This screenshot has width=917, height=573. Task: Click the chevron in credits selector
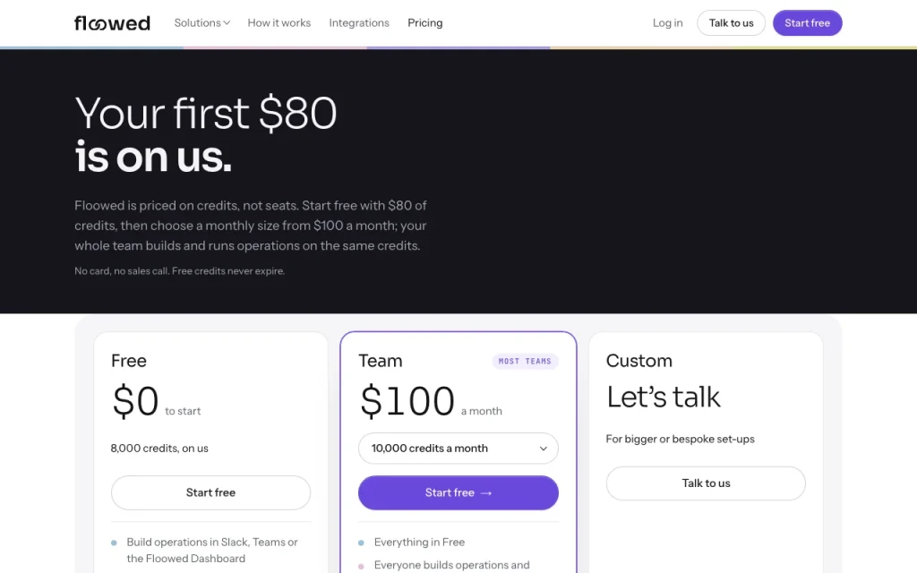(x=544, y=449)
